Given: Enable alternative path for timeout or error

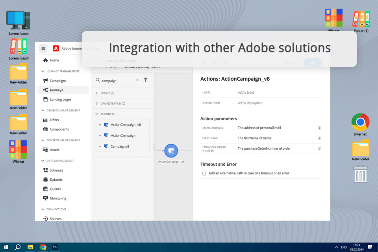Looking at the screenshot, I should (x=204, y=173).
